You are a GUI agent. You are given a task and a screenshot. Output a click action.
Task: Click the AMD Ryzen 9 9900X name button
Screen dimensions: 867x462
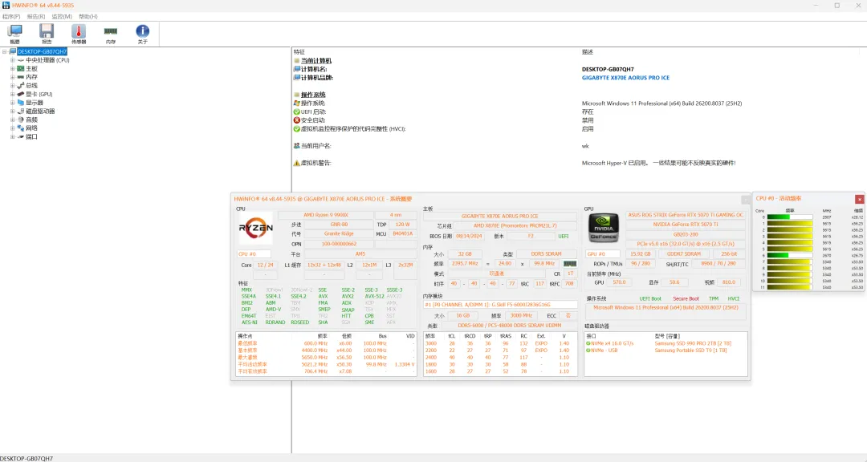tap(326, 215)
